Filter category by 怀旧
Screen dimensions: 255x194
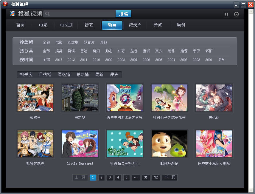click(209, 51)
